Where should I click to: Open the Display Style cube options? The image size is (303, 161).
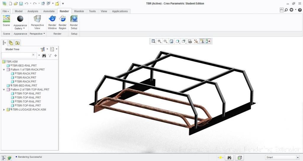tap(178, 41)
